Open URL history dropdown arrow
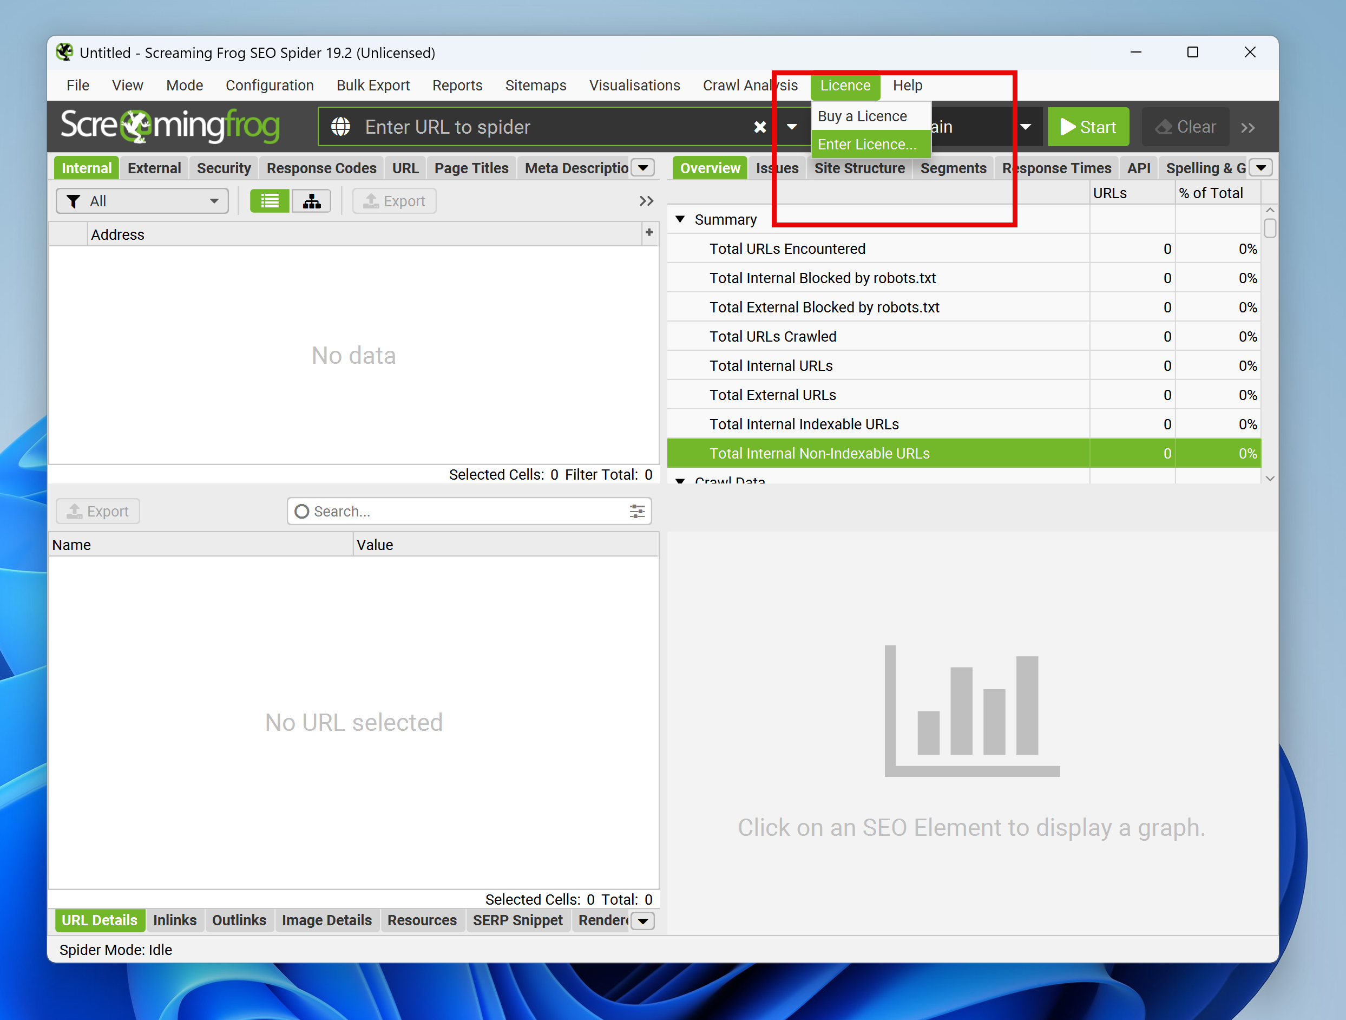The height and width of the screenshot is (1020, 1346). [x=791, y=127]
